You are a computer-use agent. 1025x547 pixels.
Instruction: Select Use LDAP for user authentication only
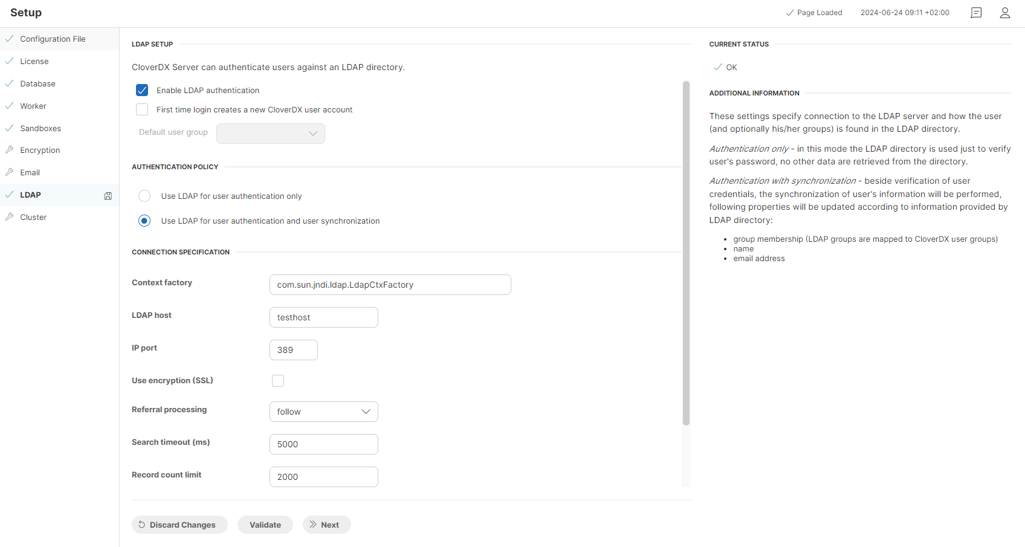(144, 195)
